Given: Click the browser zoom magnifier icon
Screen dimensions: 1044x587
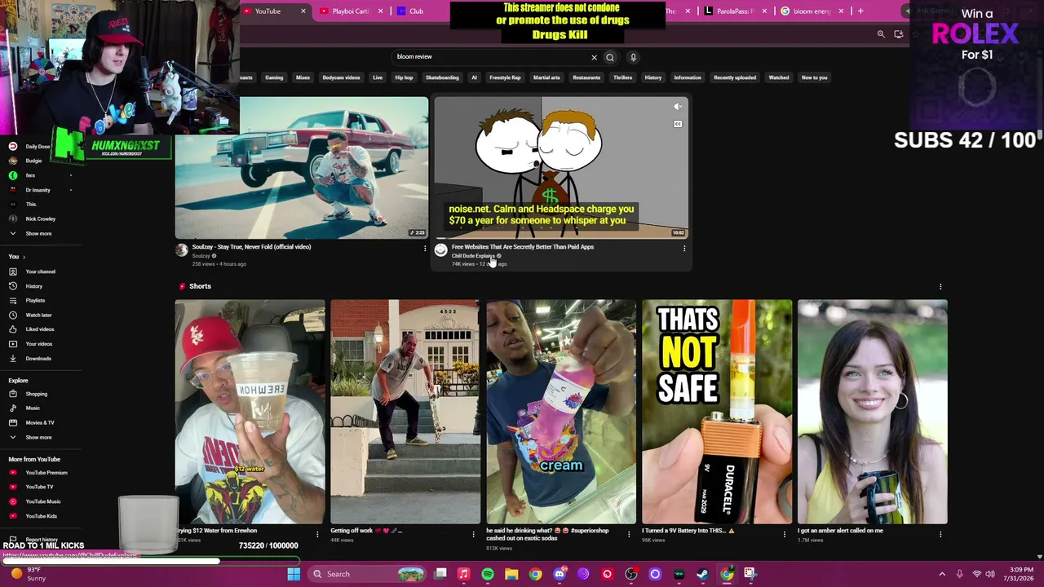Looking at the screenshot, I should [x=881, y=34].
